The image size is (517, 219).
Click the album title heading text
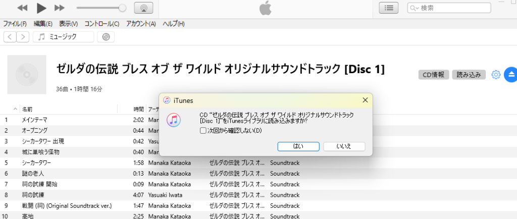click(220, 69)
